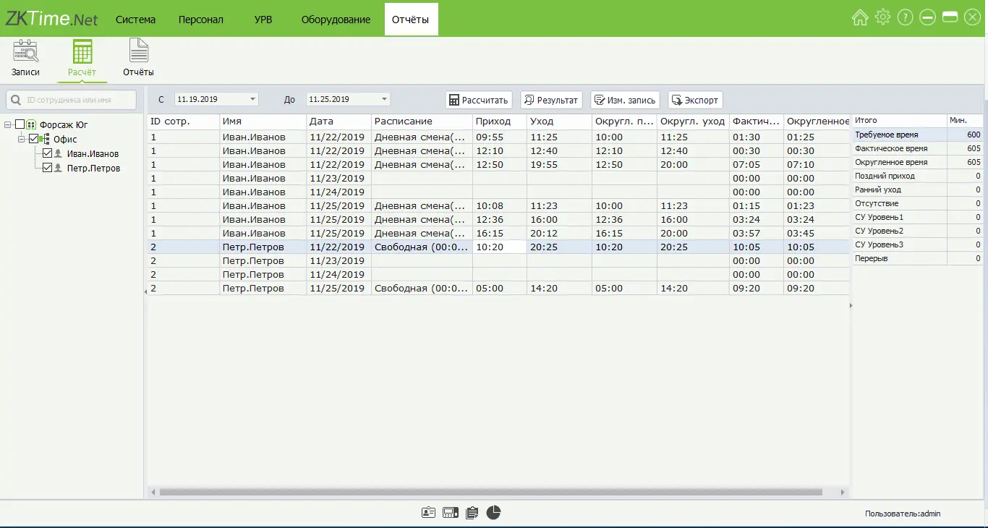Click the help question mark icon
The image size is (988, 528).
905,18
